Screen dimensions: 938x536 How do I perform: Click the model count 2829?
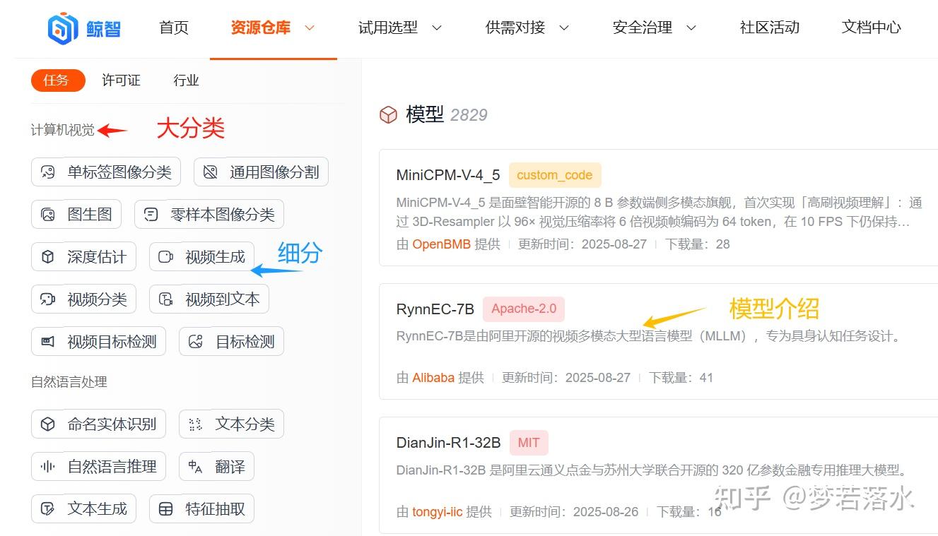click(x=469, y=115)
